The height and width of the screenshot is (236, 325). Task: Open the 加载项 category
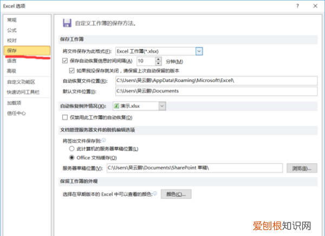pyautogui.click(x=14, y=103)
